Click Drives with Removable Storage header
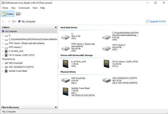This screenshot has width=168, height=114. pos(77,55)
